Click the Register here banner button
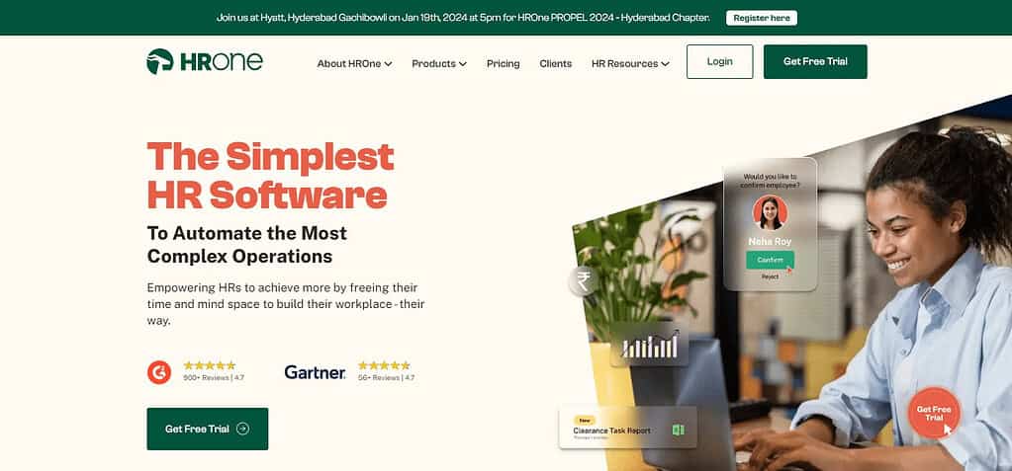Viewport: 1012px width, 471px height. tap(762, 18)
